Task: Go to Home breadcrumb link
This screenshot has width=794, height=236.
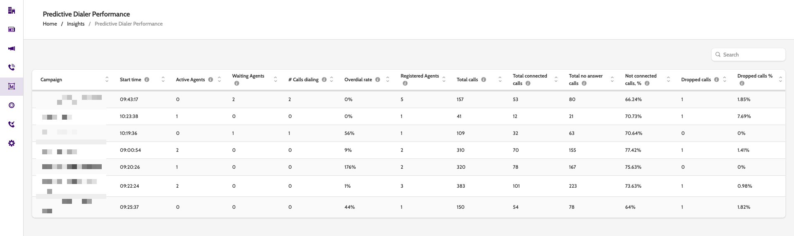Action: click(x=50, y=24)
